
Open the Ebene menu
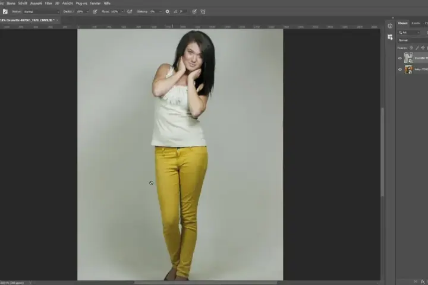[x=11, y=4]
